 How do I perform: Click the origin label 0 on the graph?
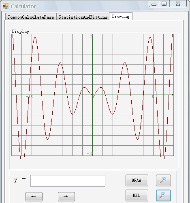pos(94,97)
